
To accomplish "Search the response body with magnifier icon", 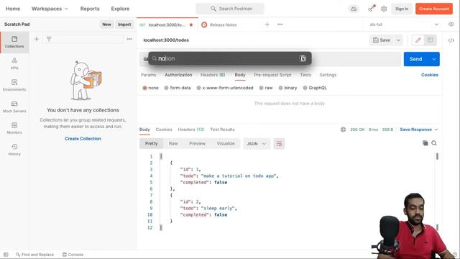I will click(x=434, y=143).
